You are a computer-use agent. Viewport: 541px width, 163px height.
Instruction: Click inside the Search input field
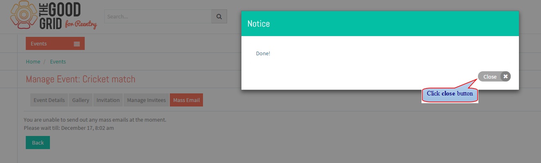pos(158,16)
